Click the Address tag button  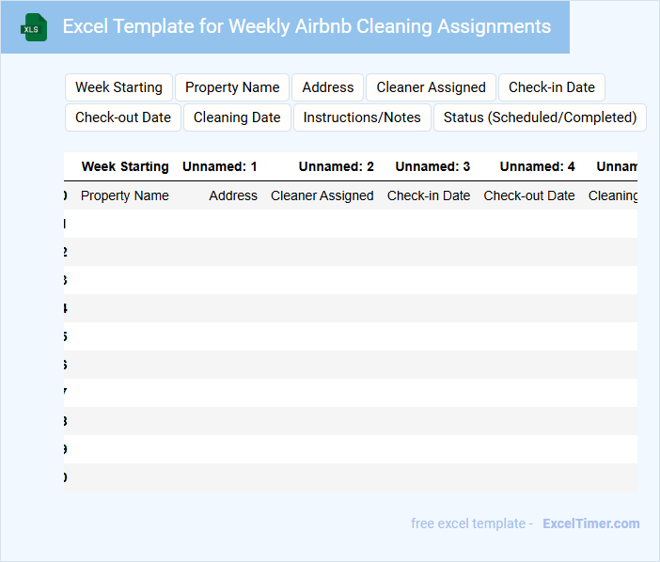pos(328,87)
